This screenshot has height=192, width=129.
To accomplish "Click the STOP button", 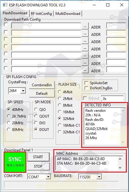I will pyautogui.click(x=38, y=166).
